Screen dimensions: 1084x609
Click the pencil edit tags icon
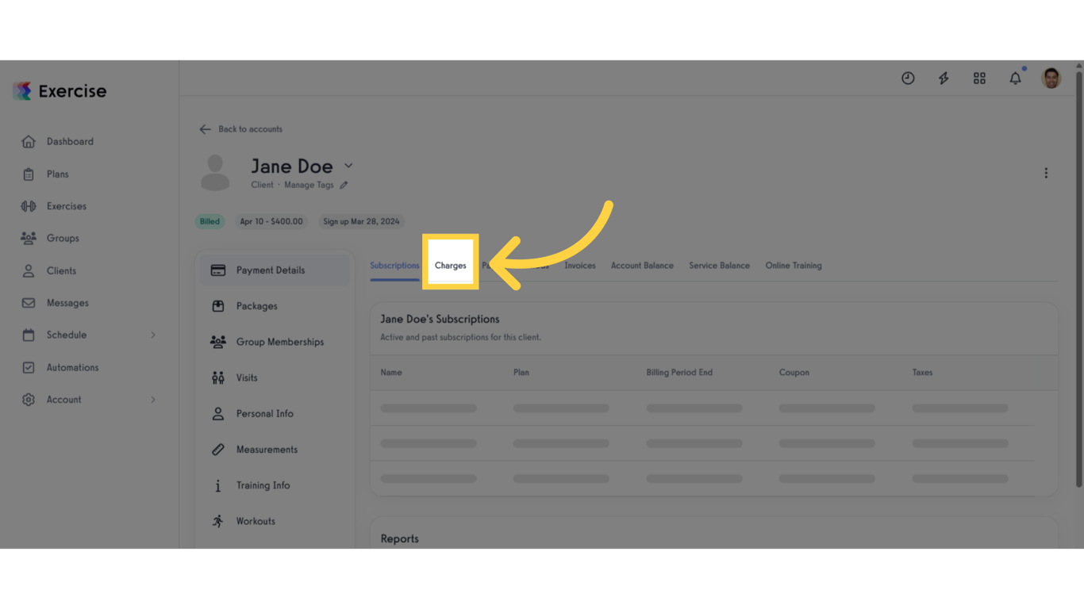coord(344,186)
